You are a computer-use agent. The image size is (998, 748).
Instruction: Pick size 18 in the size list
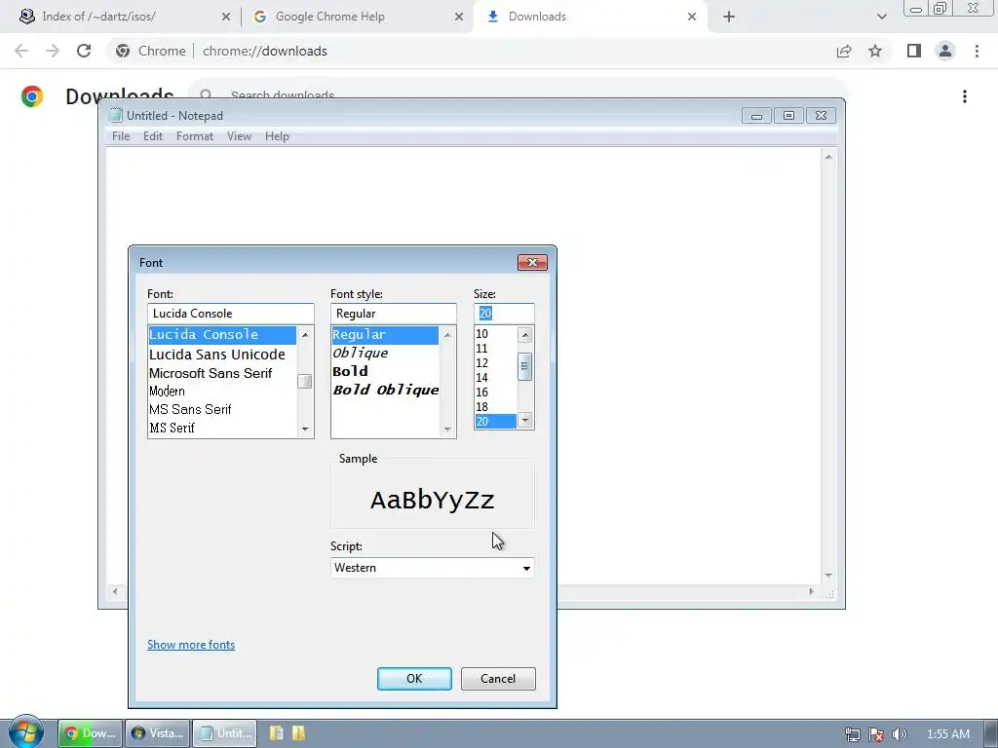[496, 407]
